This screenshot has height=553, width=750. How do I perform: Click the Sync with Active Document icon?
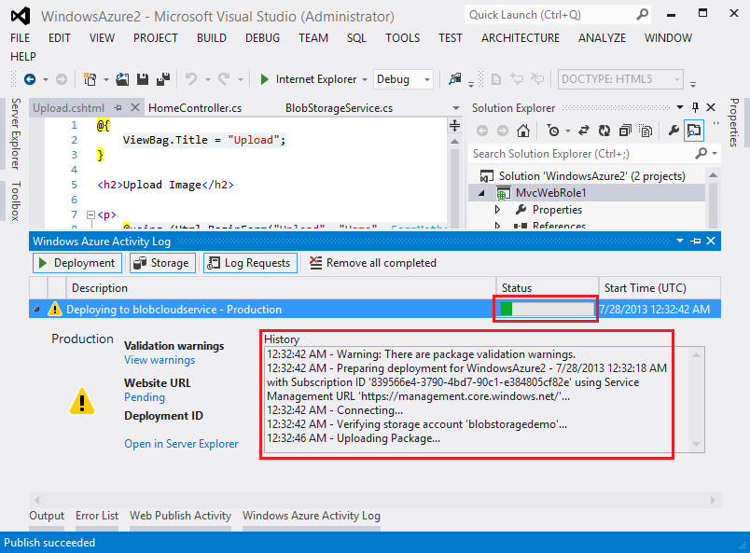tap(584, 131)
